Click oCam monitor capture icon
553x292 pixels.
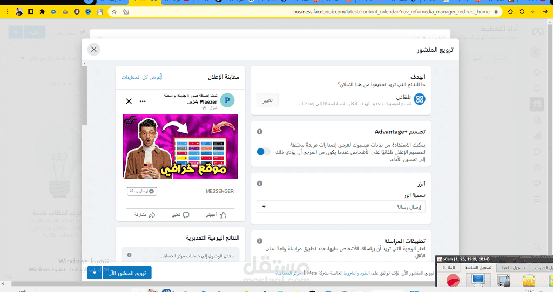pos(478,281)
